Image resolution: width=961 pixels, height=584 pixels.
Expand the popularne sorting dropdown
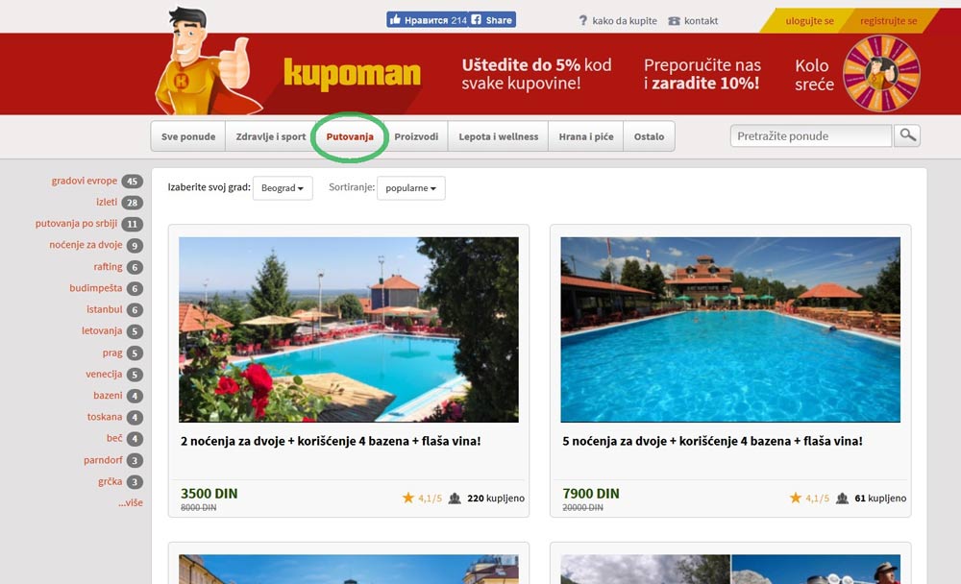click(x=410, y=188)
